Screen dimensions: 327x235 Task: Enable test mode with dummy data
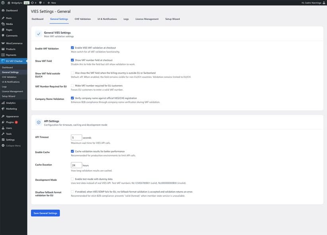[72, 179]
